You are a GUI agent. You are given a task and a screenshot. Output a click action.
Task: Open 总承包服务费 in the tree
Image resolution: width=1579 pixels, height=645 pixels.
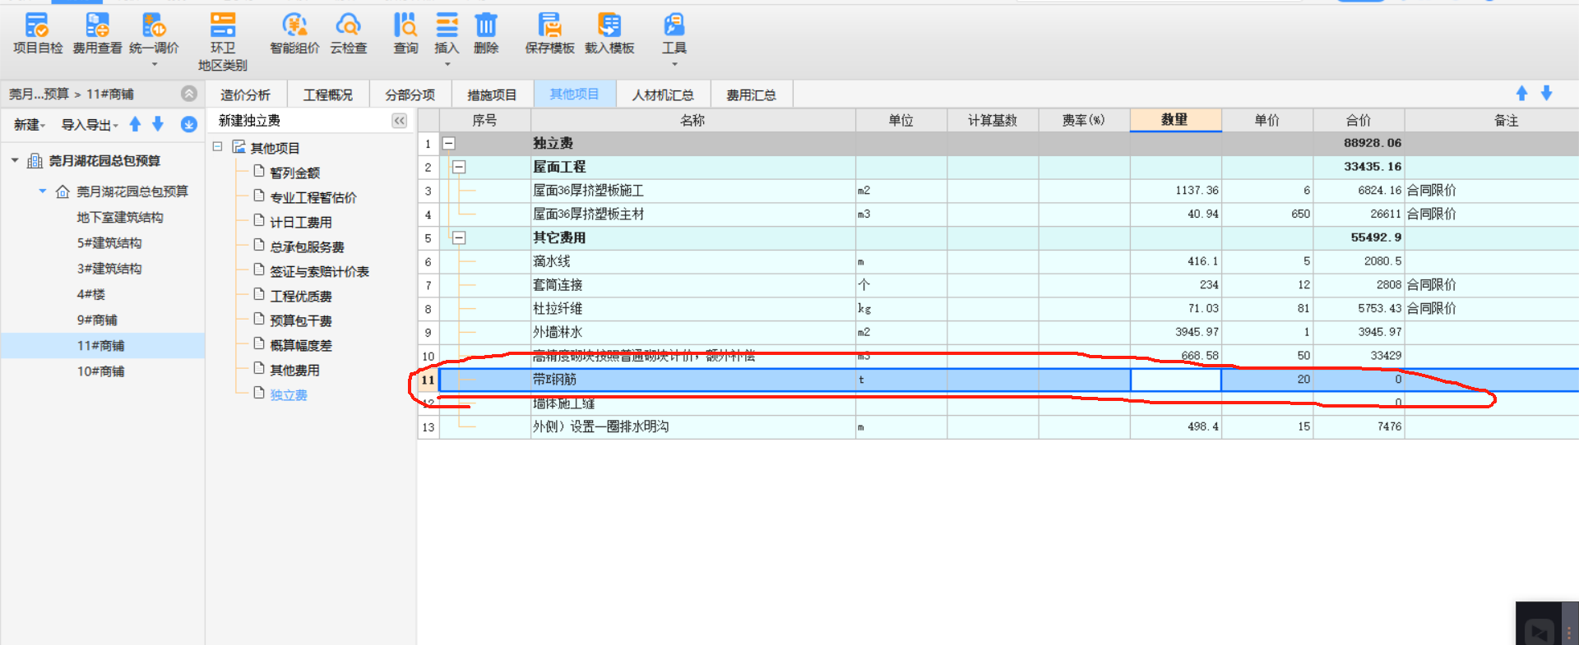(307, 246)
